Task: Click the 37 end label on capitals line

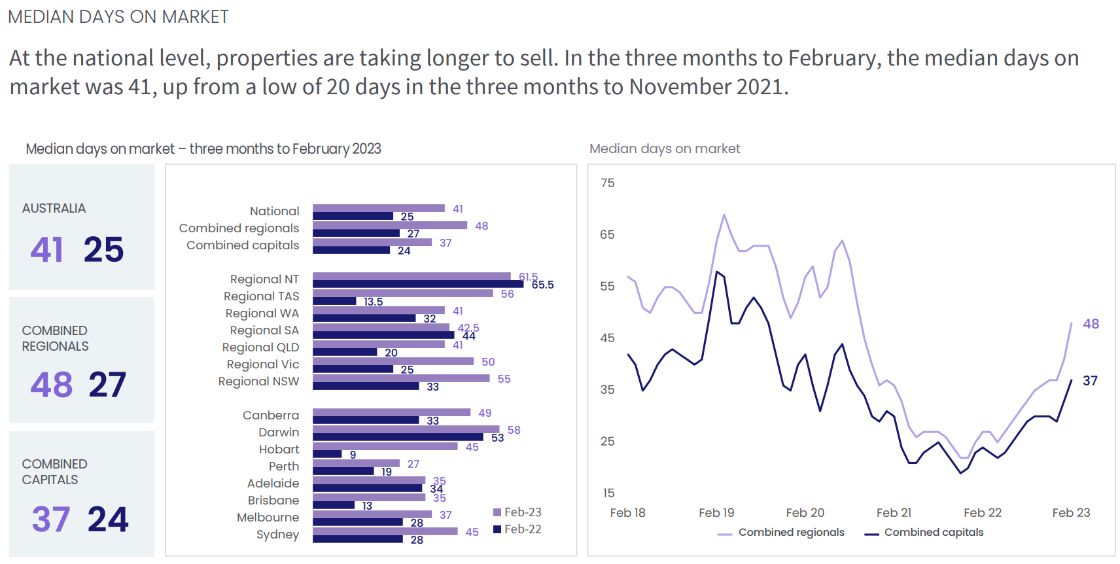Action: coord(1090,381)
